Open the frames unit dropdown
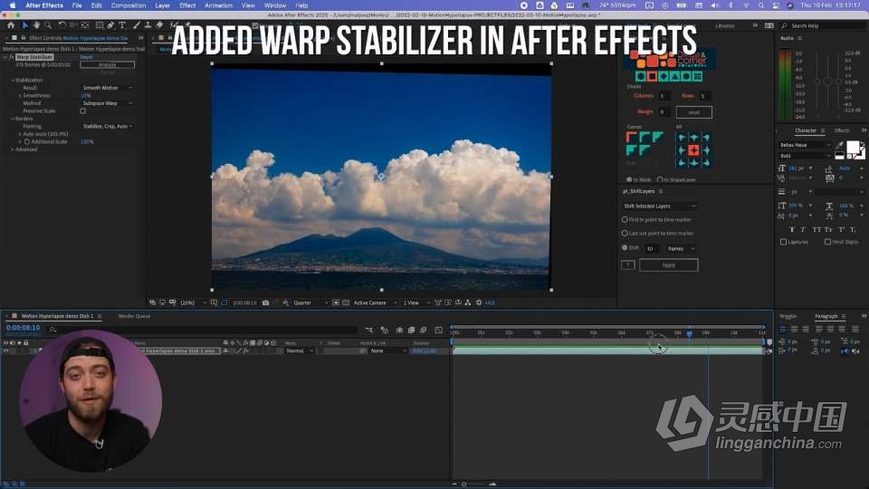 pyautogui.click(x=680, y=248)
